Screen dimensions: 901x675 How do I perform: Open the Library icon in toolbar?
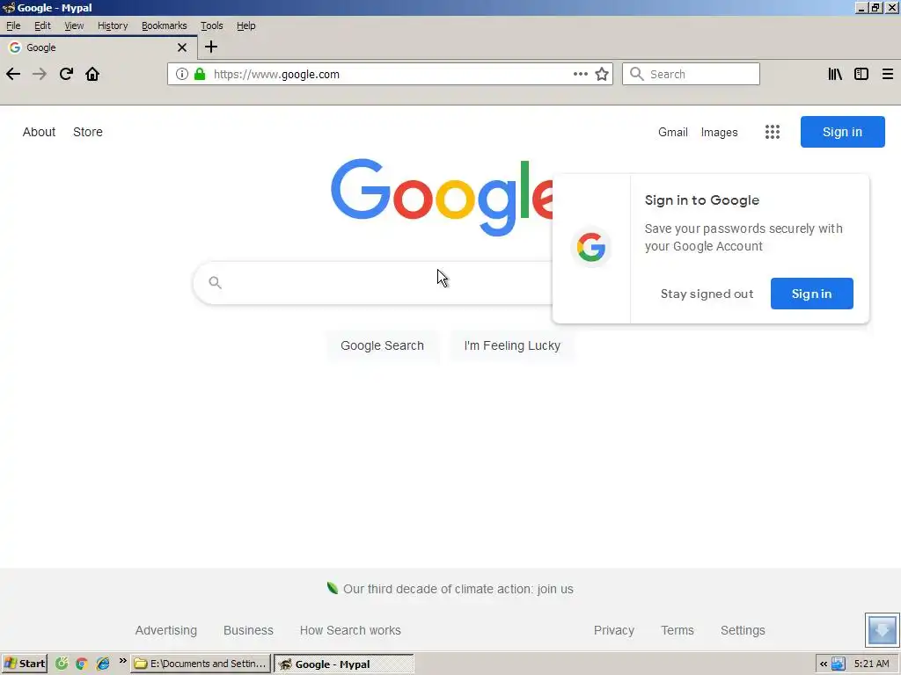pos(835,74)
